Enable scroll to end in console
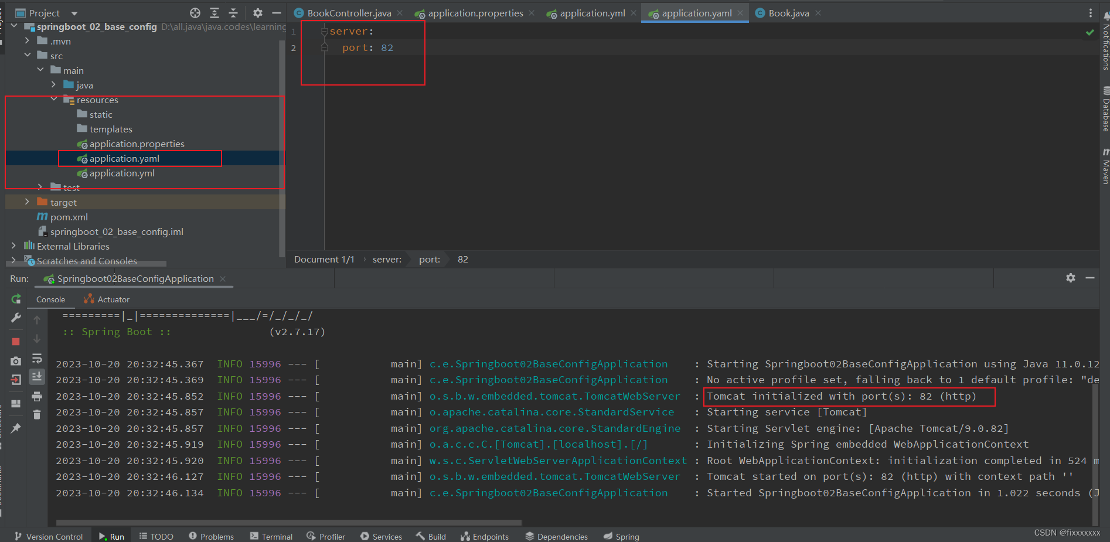 pyautogui.click(x=37, y=377)
